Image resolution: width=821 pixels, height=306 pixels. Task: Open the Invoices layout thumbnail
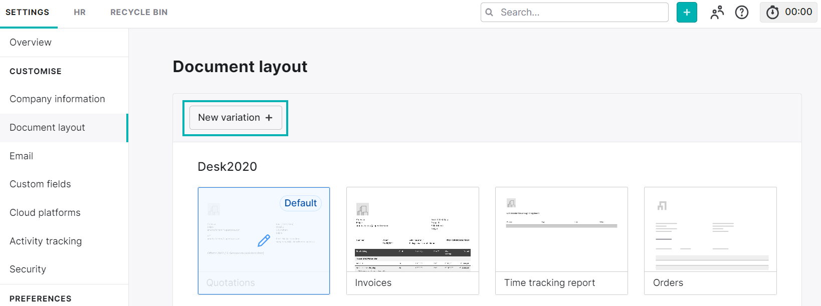click(x=413, y=230)
